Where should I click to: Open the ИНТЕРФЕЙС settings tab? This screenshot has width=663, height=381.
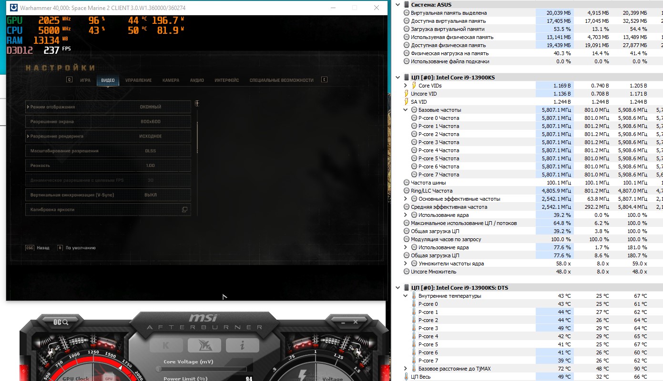227,80
